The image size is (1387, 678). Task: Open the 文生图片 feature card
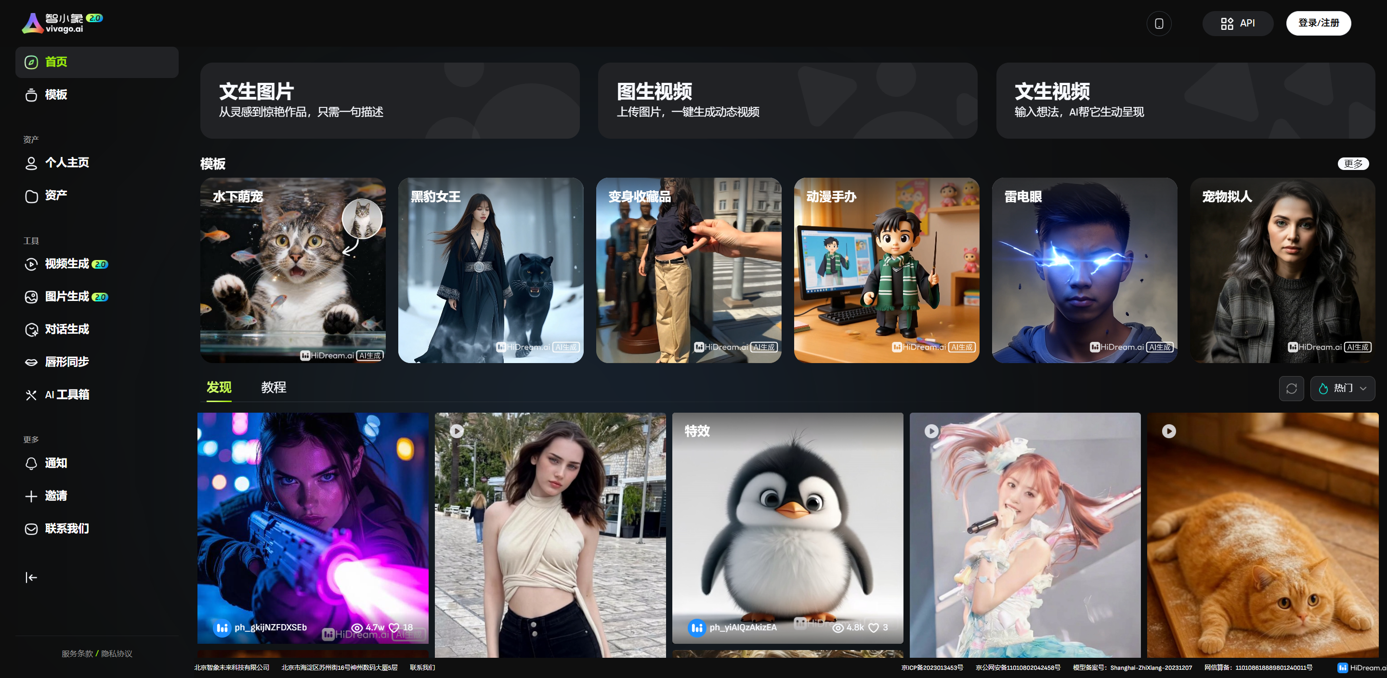click(389, 101)
